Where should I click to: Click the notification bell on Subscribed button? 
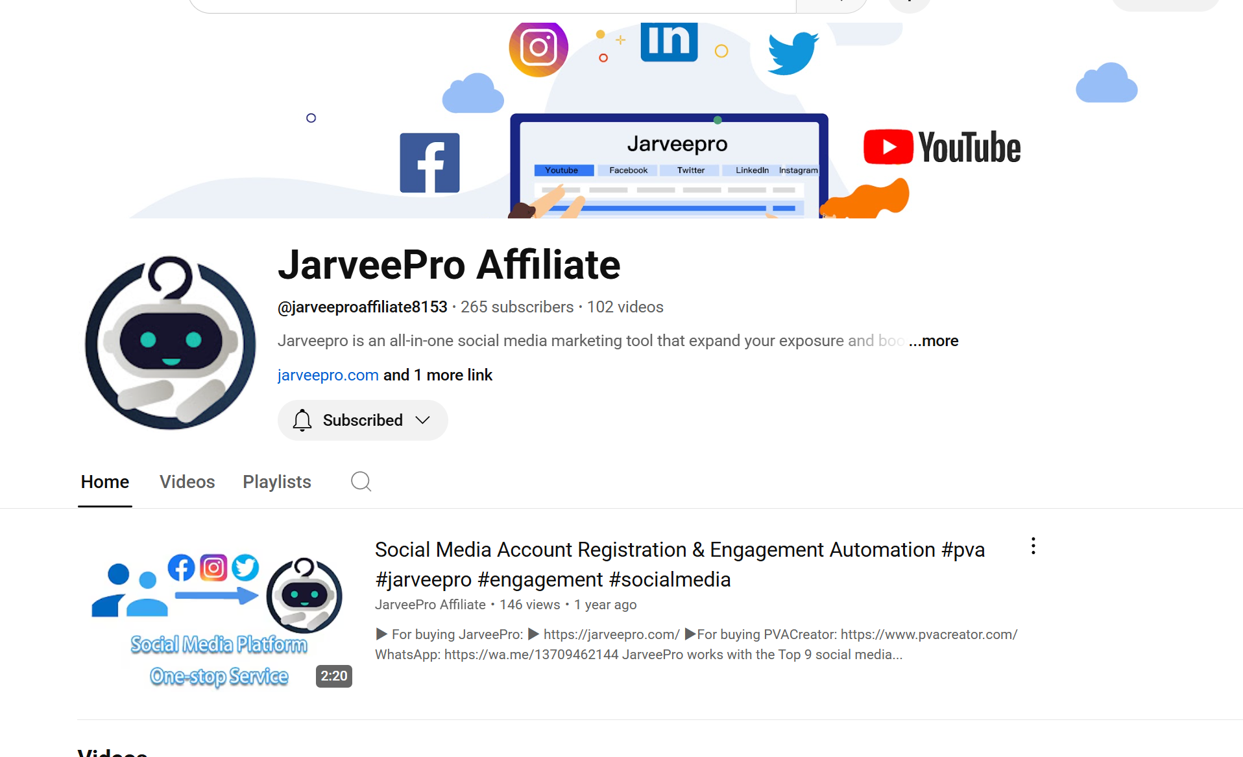click(302, 420)
